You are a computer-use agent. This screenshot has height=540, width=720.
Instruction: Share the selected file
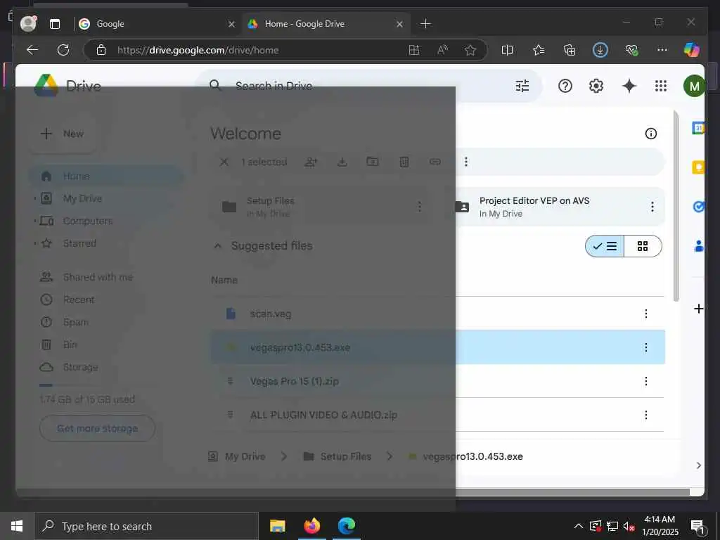click(311, 162)
